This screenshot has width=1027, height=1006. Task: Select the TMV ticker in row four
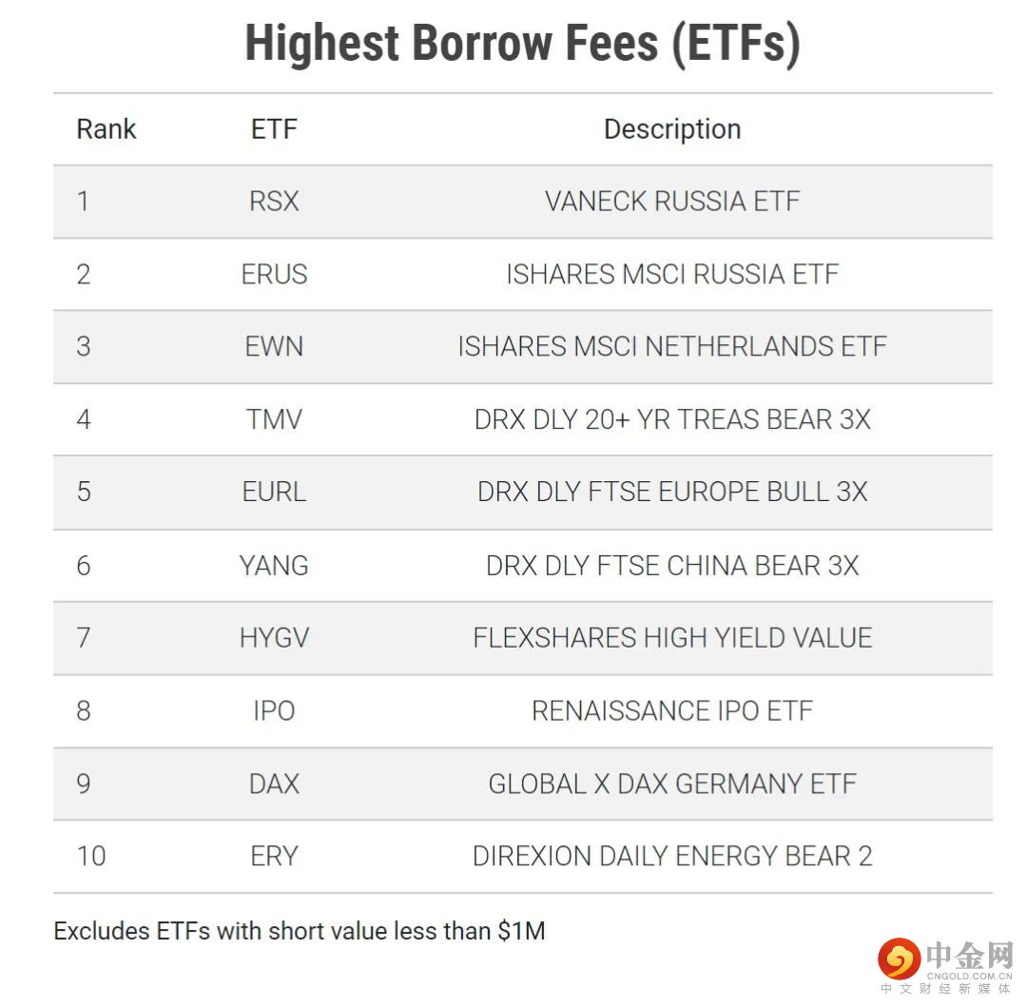click(274, 419)
